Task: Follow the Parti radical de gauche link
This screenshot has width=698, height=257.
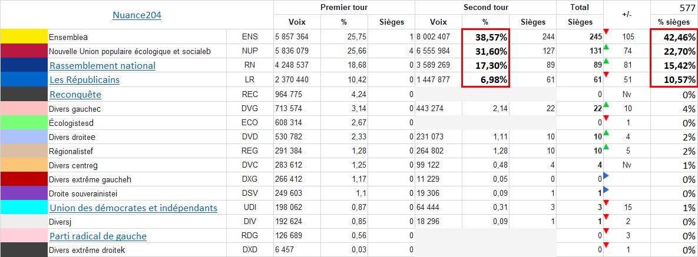Action: click(98, 236)
